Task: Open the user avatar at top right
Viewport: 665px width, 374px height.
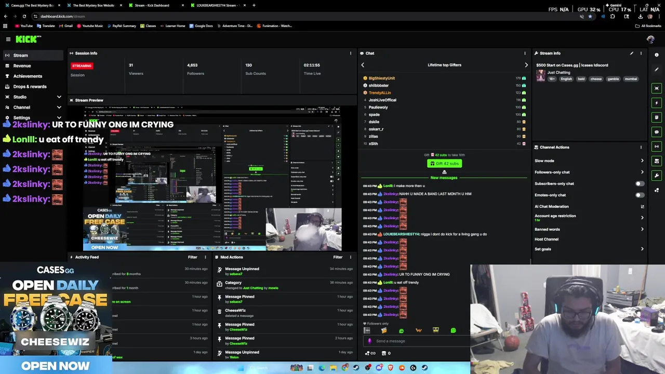Action: pyautogui.click(x=650, y=39)
